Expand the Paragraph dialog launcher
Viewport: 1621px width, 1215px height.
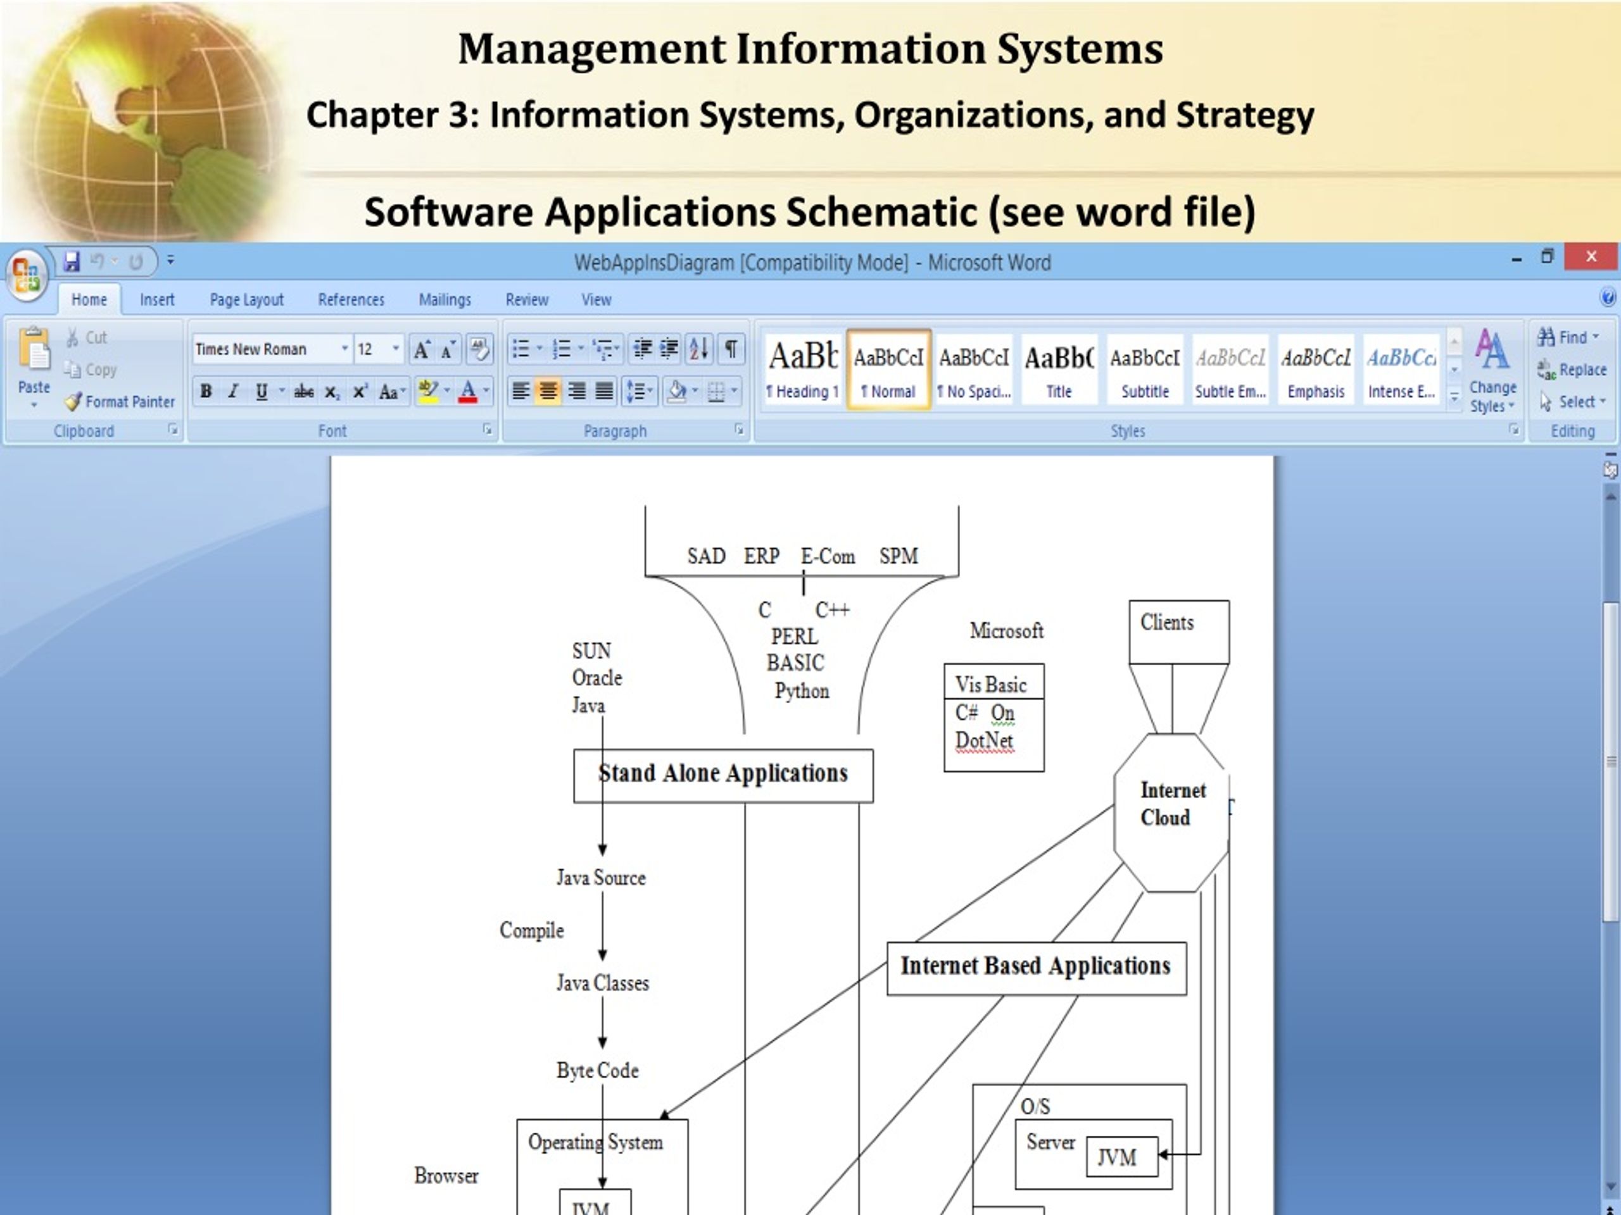click(740, 430)
